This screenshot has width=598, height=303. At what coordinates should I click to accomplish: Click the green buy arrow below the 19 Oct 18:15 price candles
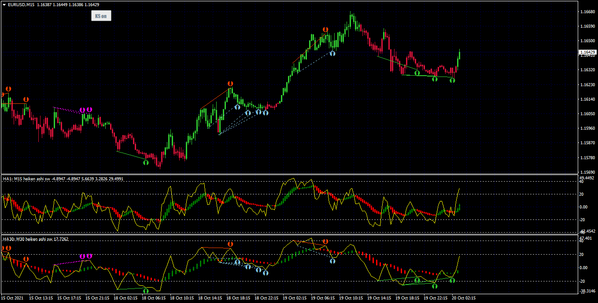tap(417, 73)
